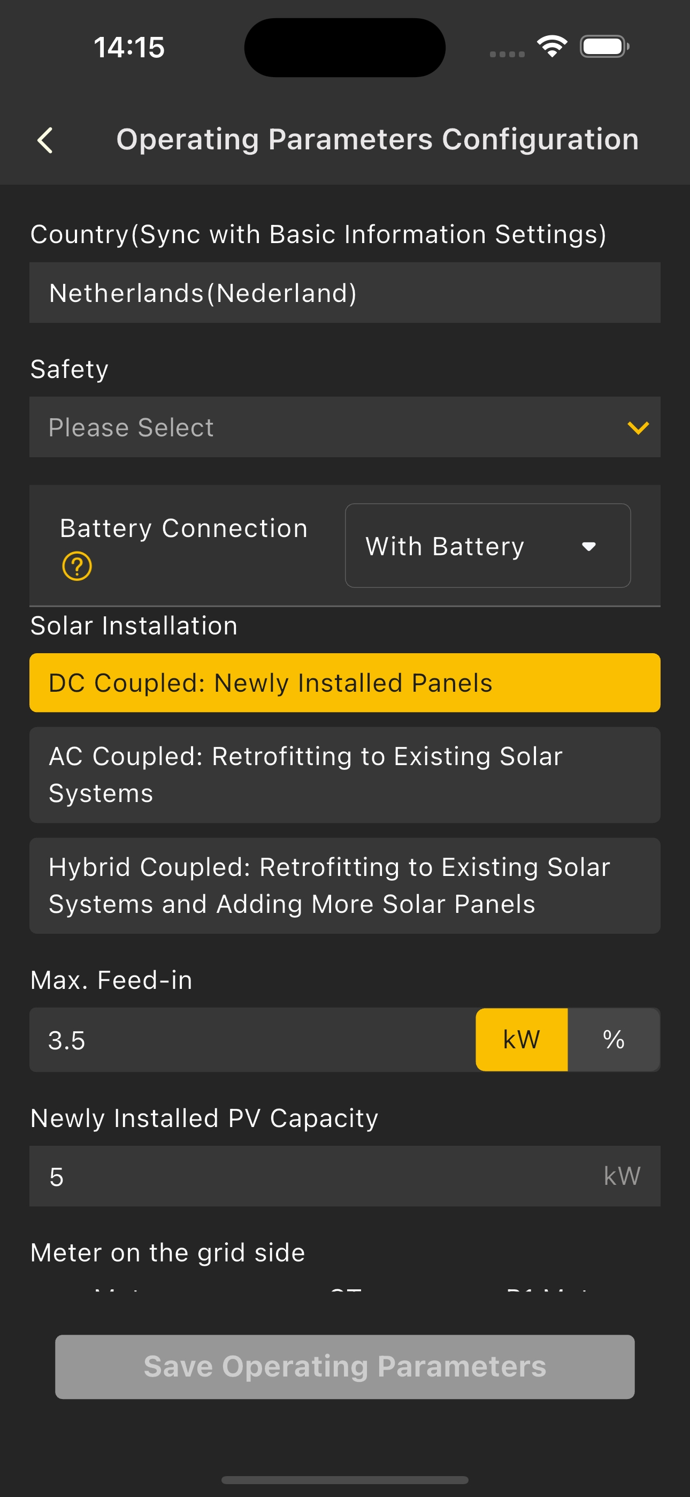Tap the Operating Parameters Configuration title
Viewport: 690px width, 1497px height.
click(378, 139)
